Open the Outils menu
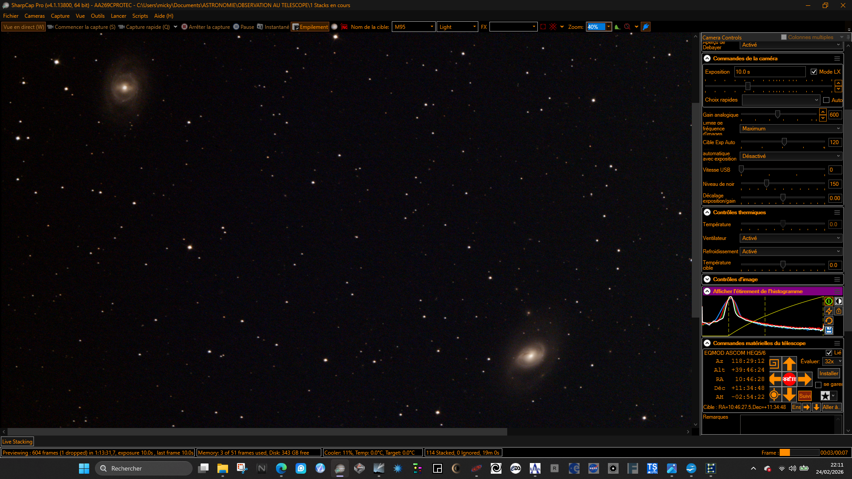852x479 pixels. point(98,16)
